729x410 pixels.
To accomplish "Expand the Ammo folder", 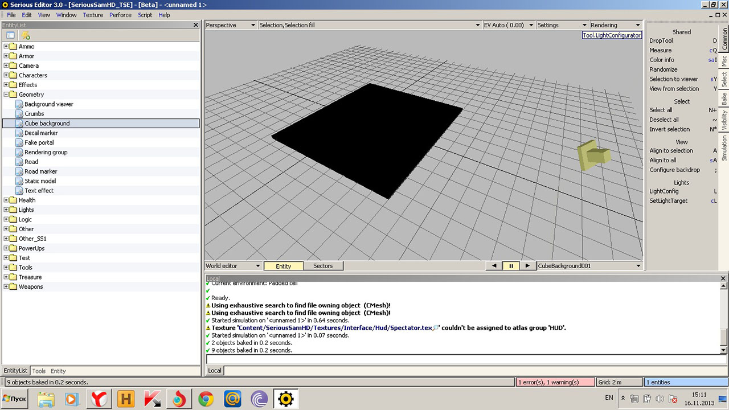I will [6, 47].
